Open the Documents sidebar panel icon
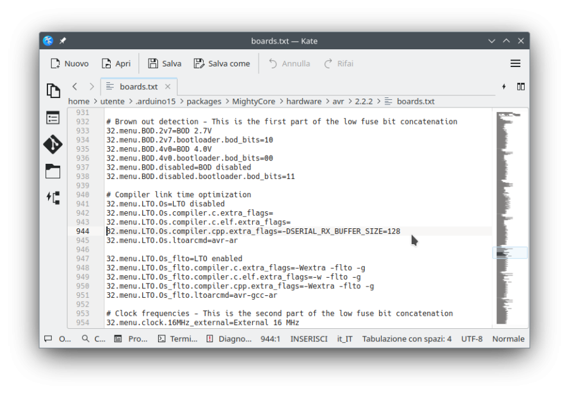 pos(53,90)
